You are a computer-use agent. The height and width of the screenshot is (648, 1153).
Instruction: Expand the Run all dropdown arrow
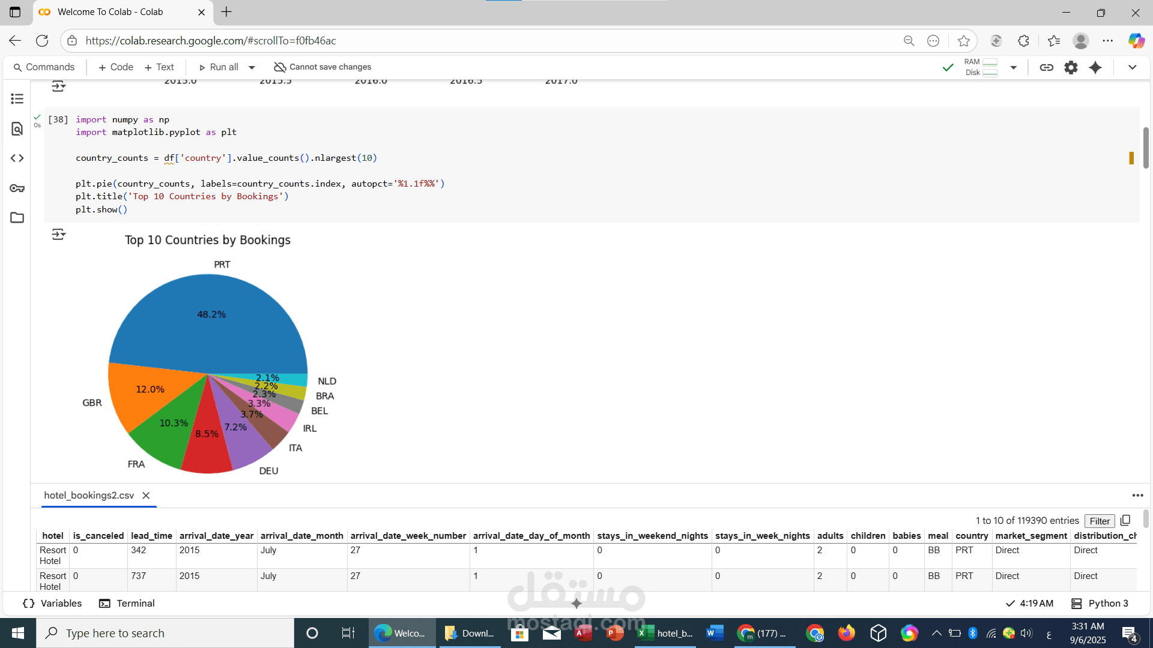252,67
